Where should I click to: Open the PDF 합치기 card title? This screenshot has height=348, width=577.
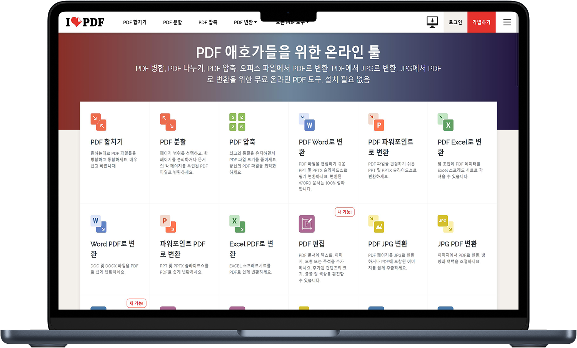[x=107, y=142]
